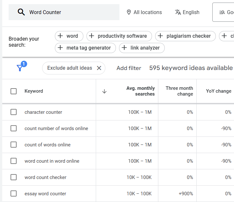Check the 'count number of words online' row

tap(14, 128)
